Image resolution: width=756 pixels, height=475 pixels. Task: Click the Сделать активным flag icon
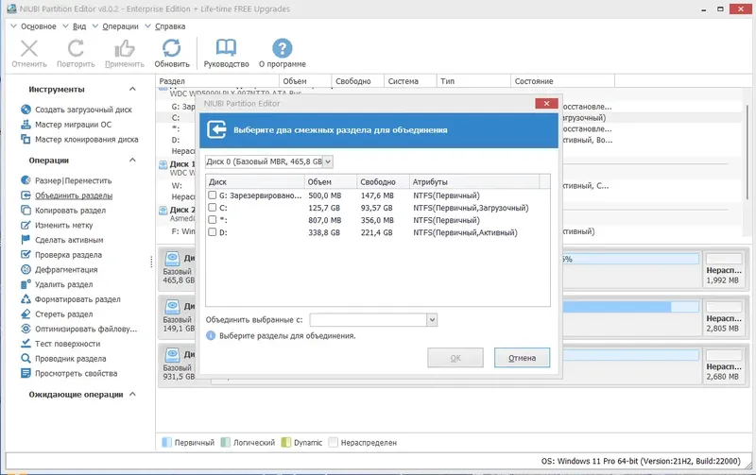point(26,240)
